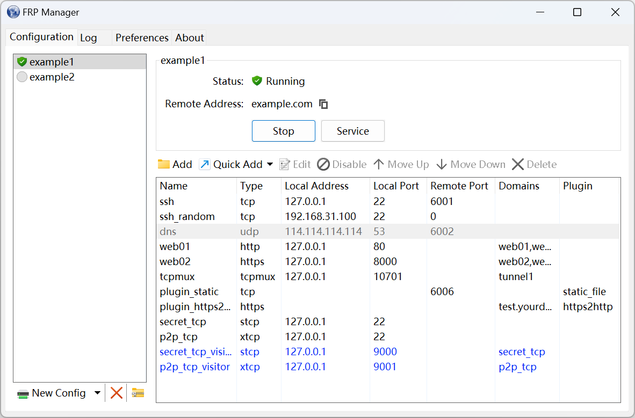Screen dimensions: 635x418
Task: Expand the New Config dropdown arrow
Action: 97,393
